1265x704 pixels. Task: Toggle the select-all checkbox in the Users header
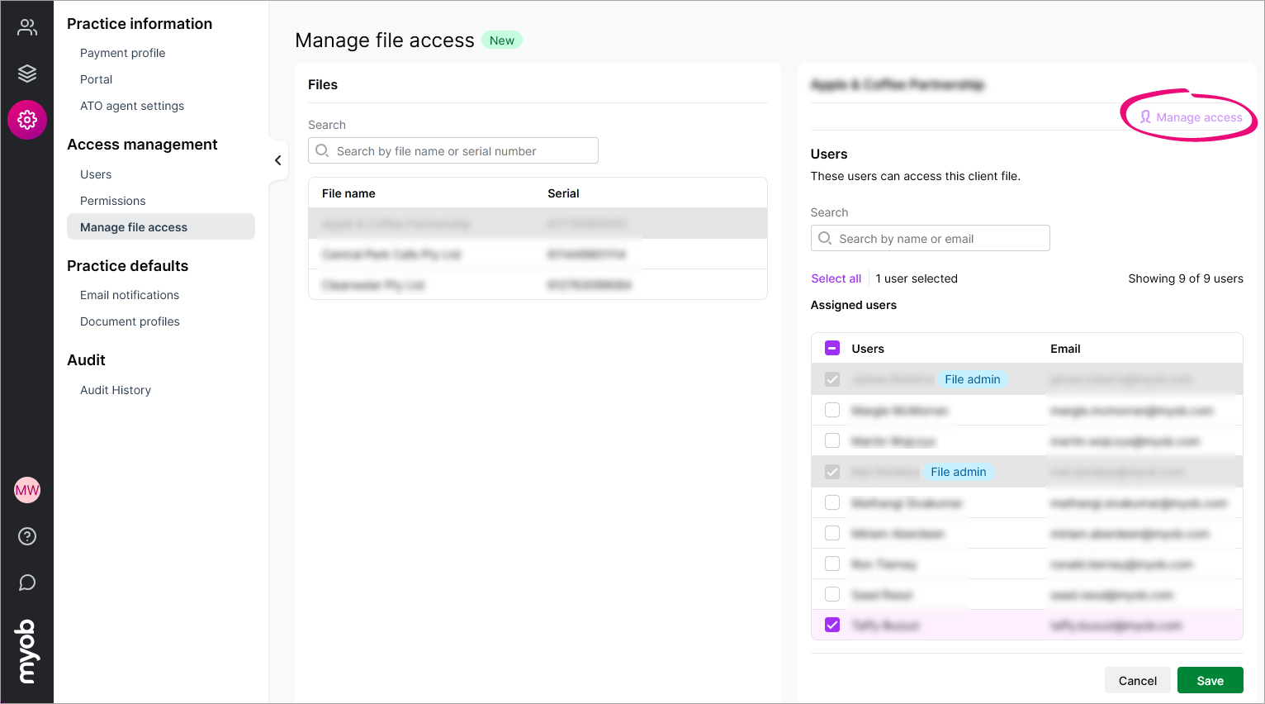pos(831,348)
